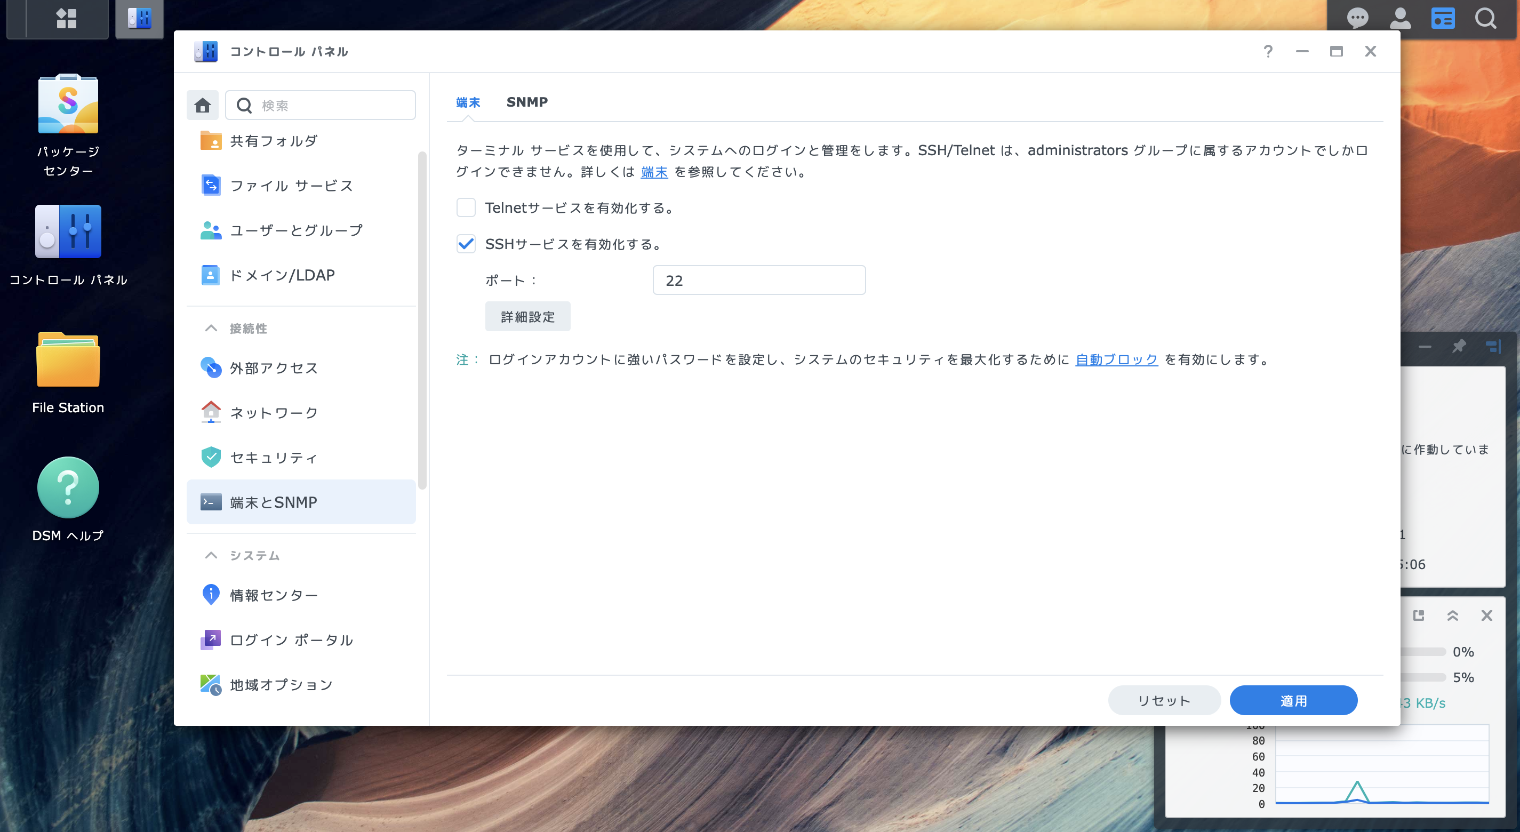1520x832 pixels.
Task: Switch to the SNMP tab
Action: tap(527, 102)
